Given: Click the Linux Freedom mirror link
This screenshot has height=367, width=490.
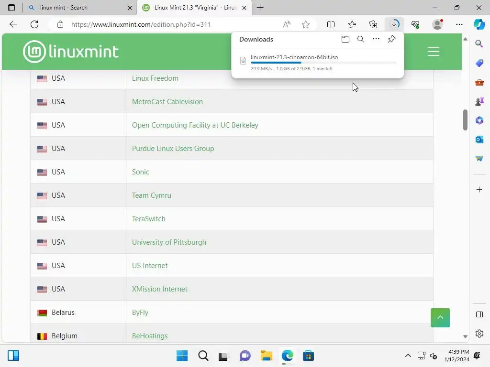Looking at the screenshot, I should tap(155, 78).
